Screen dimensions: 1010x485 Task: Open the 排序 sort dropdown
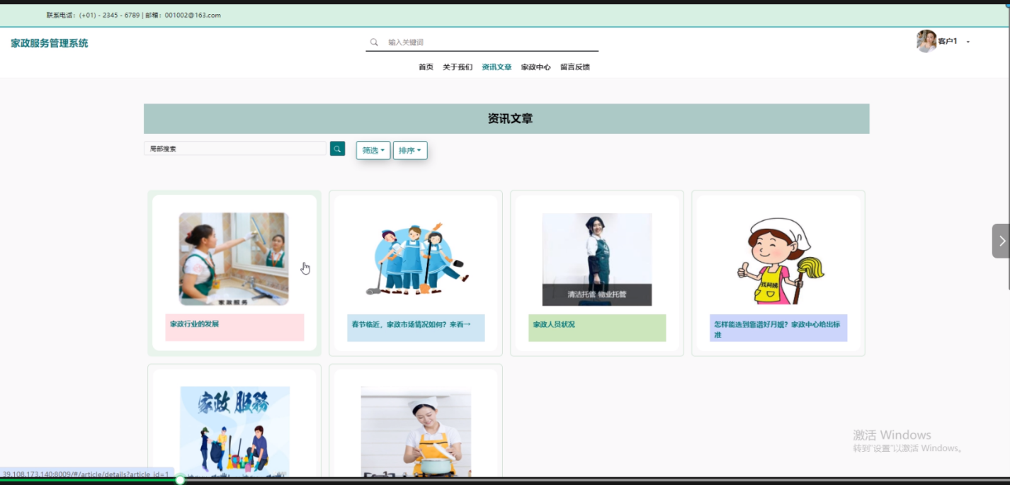pyautogui.click(x=410, y=150)
